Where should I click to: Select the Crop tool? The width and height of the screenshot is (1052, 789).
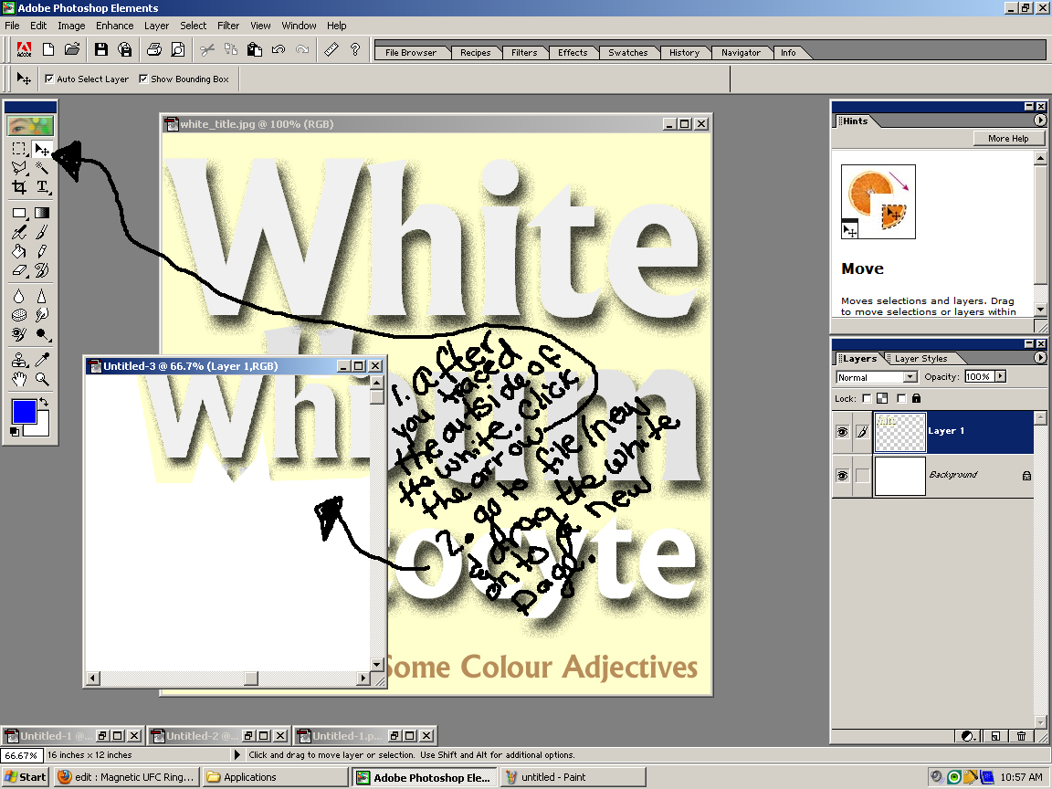point(19,187)
